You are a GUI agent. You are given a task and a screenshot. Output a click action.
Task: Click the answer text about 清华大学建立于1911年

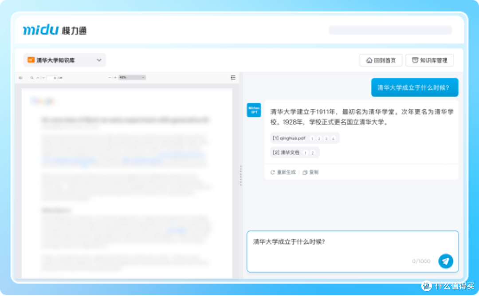(x=362, y=117)
